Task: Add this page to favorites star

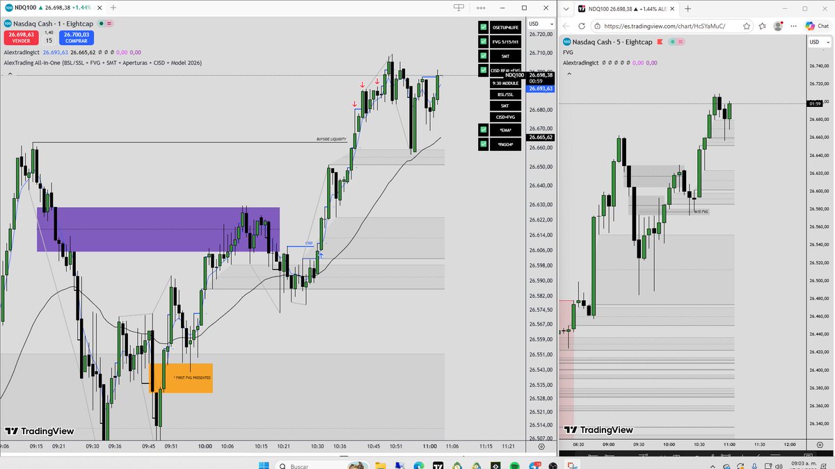Action: [746, 26]
